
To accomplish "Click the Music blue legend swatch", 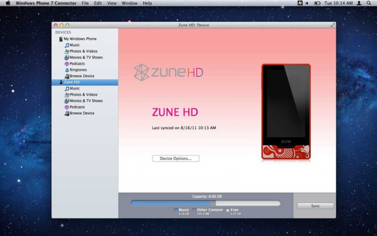I will point(176,210).
